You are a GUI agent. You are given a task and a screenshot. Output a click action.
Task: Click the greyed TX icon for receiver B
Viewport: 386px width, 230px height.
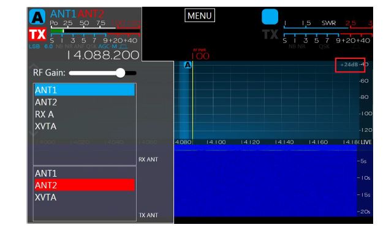pos(270,34)
